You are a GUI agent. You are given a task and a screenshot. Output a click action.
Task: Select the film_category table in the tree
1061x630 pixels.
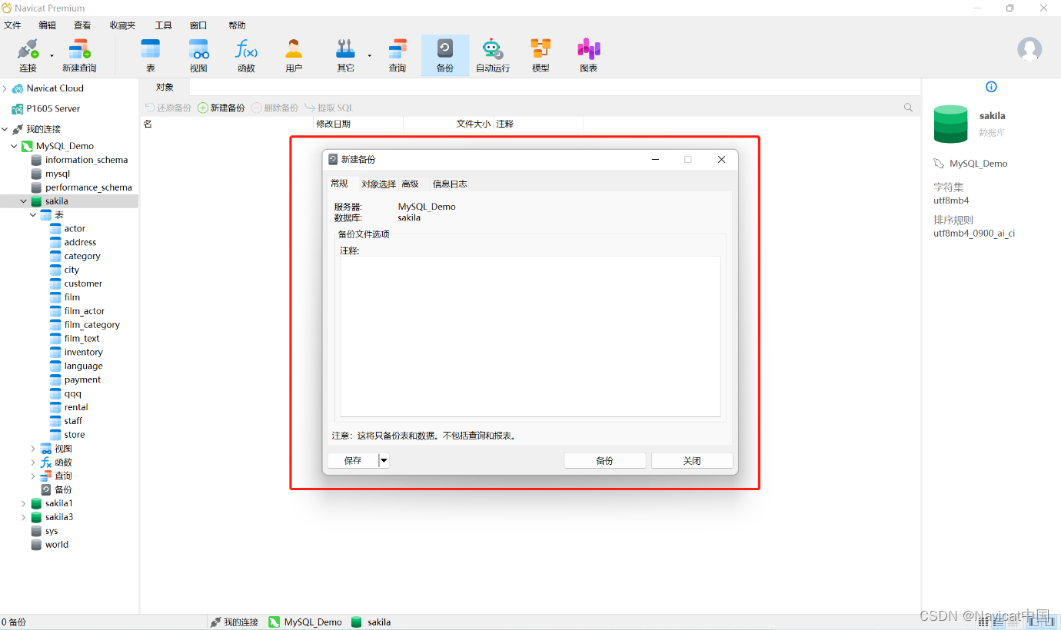85,325
